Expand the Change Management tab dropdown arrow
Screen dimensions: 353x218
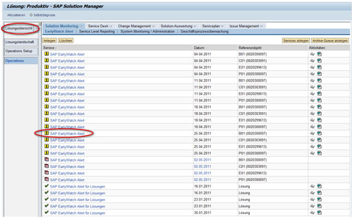tap(153, 26)
